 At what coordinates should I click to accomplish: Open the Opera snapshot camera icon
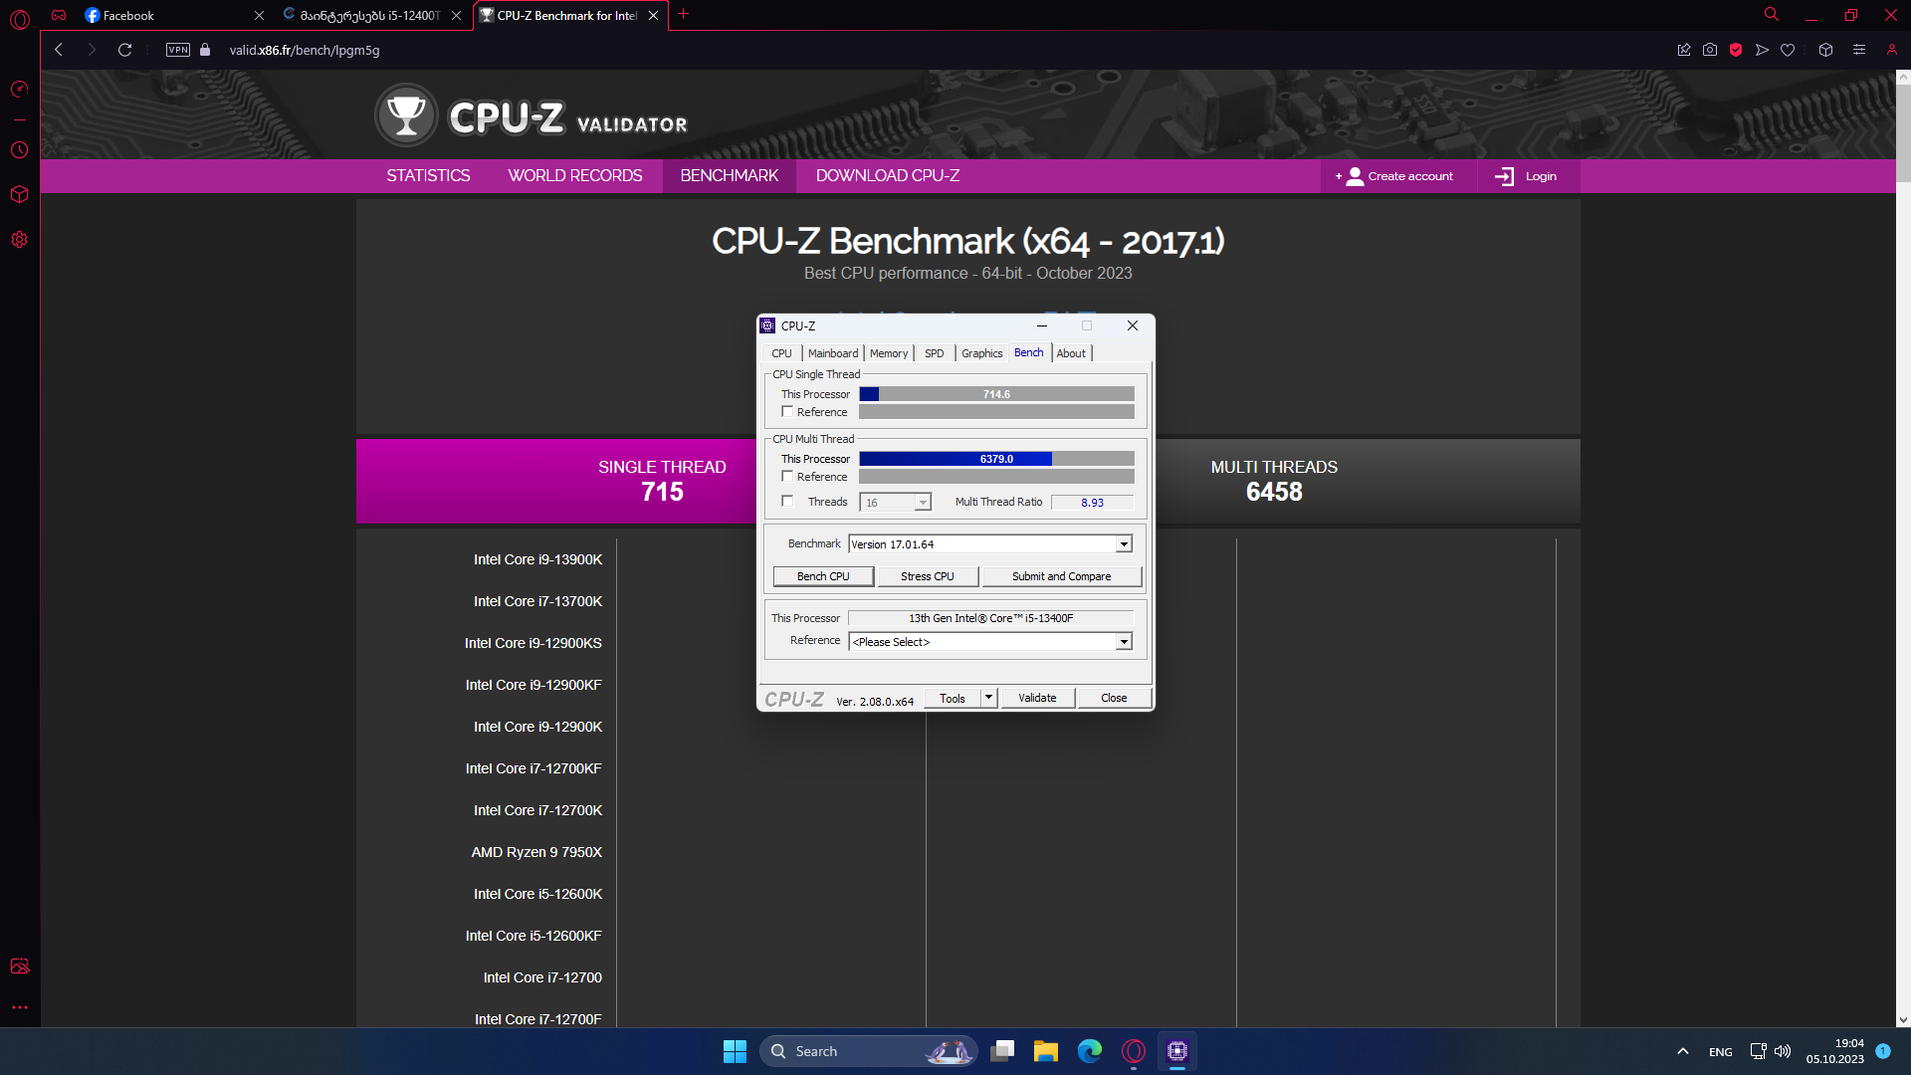pos(1710,50)
